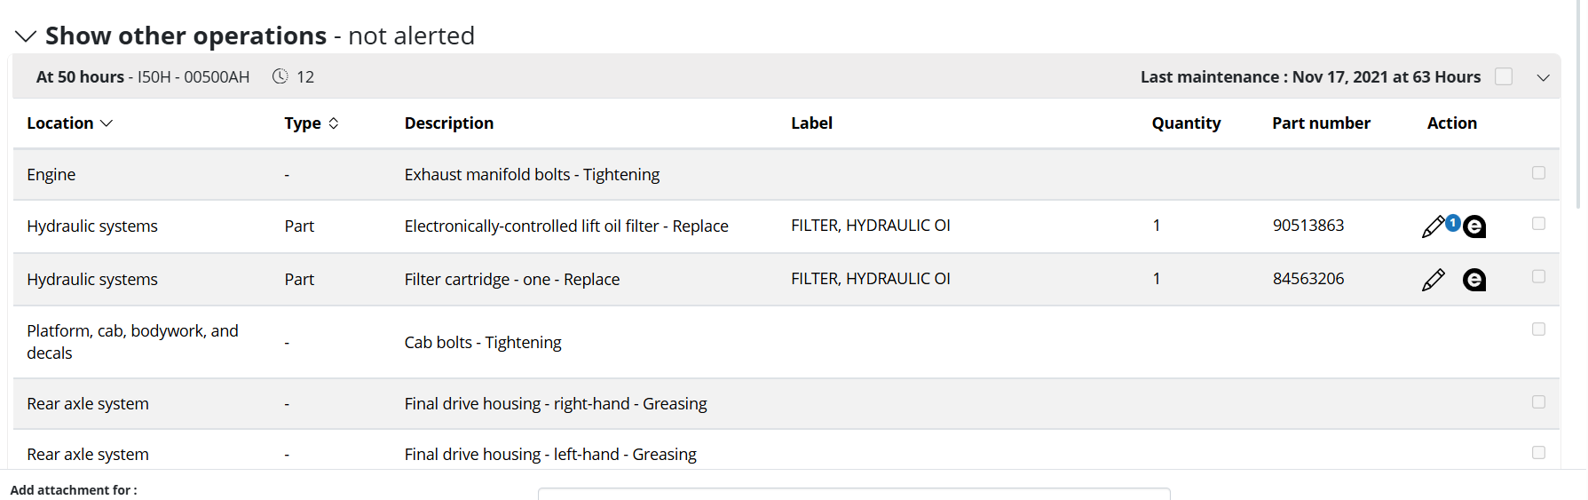Tick the Filter cartridge row checkbox

tap(1538, 277)
